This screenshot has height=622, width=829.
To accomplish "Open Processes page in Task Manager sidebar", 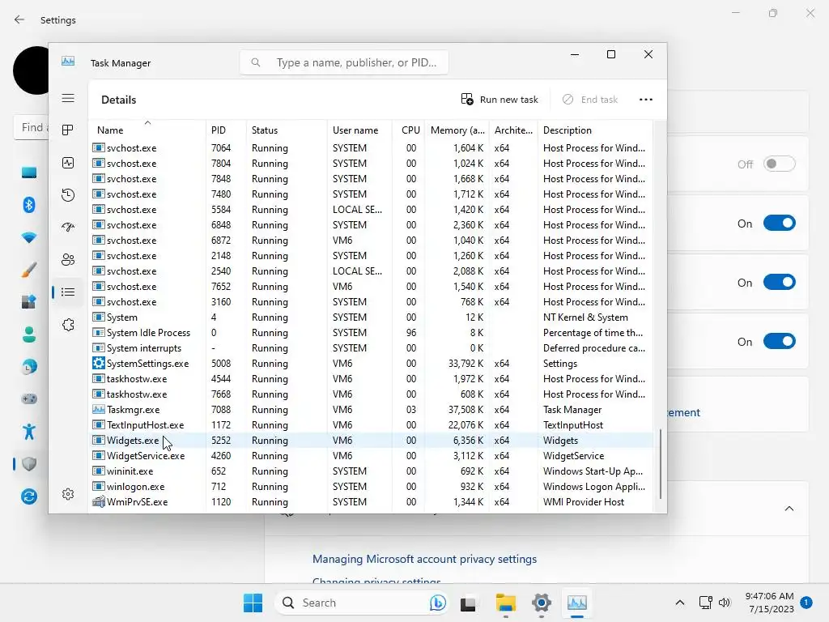I will (x=68, y=130).
